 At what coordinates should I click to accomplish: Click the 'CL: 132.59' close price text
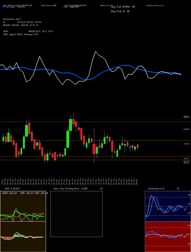(71, 7)
